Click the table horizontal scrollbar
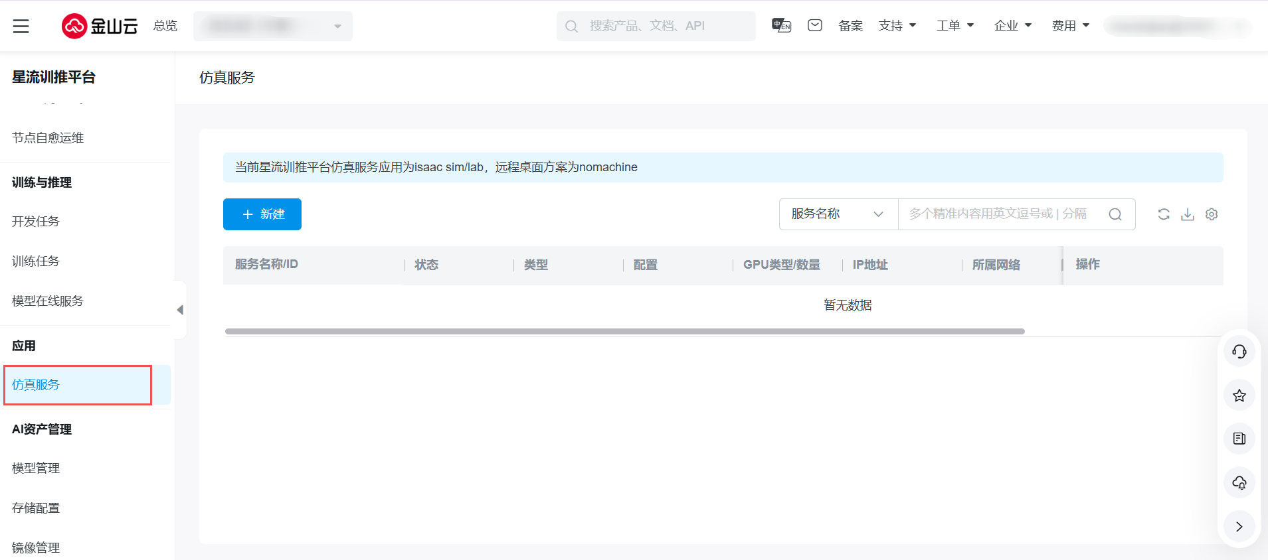The width and height of the screenshot is (1268, 560). point(624,331)
